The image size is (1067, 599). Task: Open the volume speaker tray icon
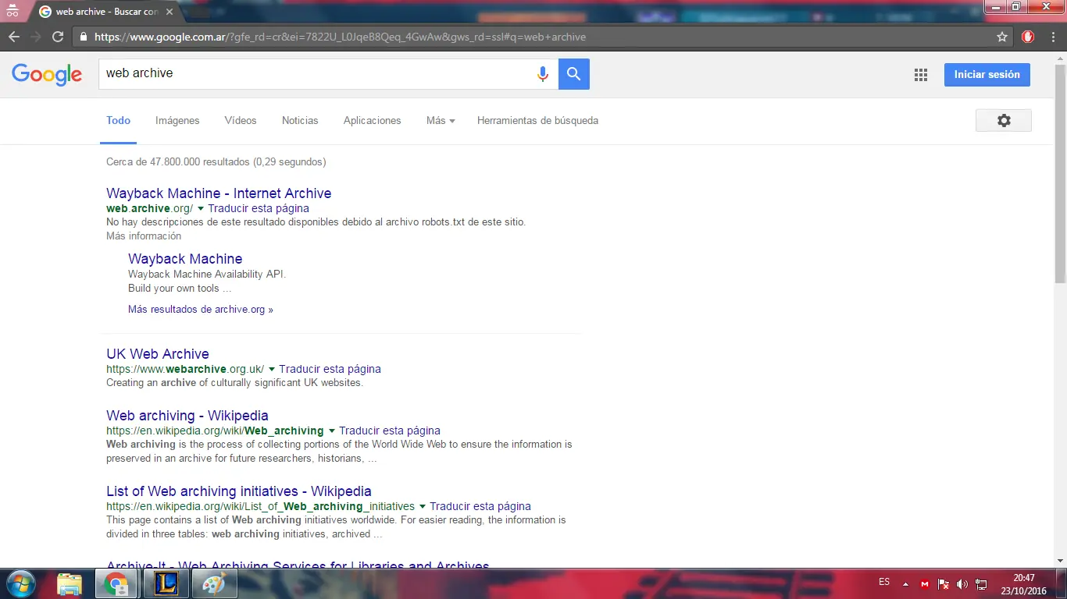point(962,584)
